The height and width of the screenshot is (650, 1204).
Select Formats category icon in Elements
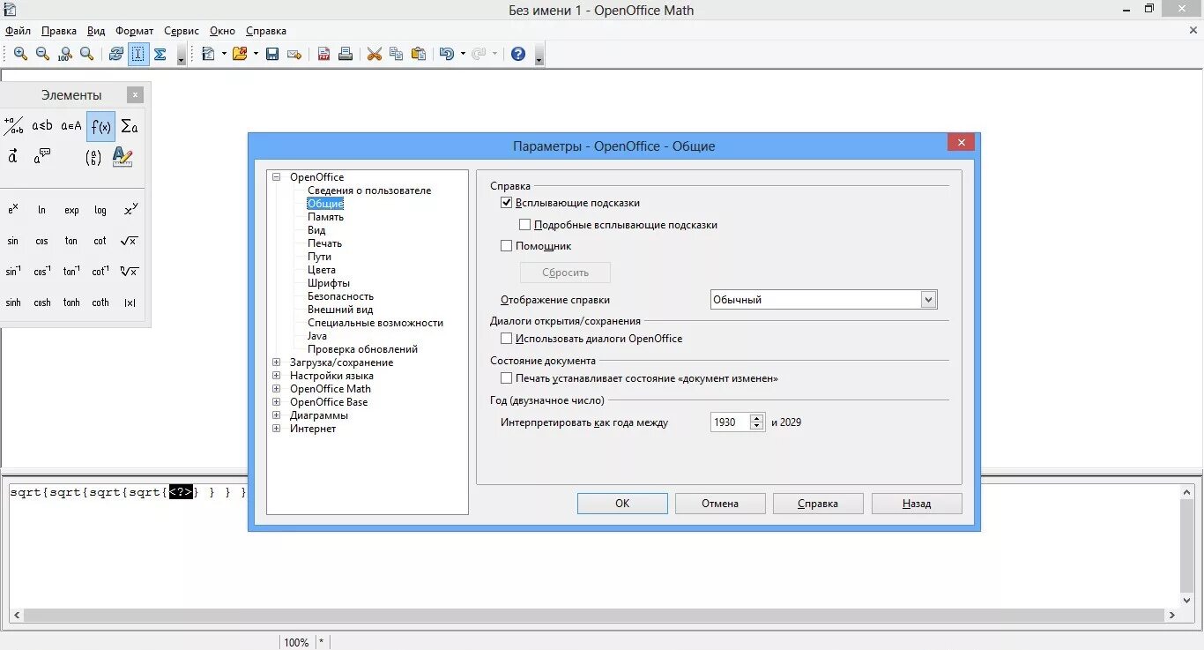[123, 157]
